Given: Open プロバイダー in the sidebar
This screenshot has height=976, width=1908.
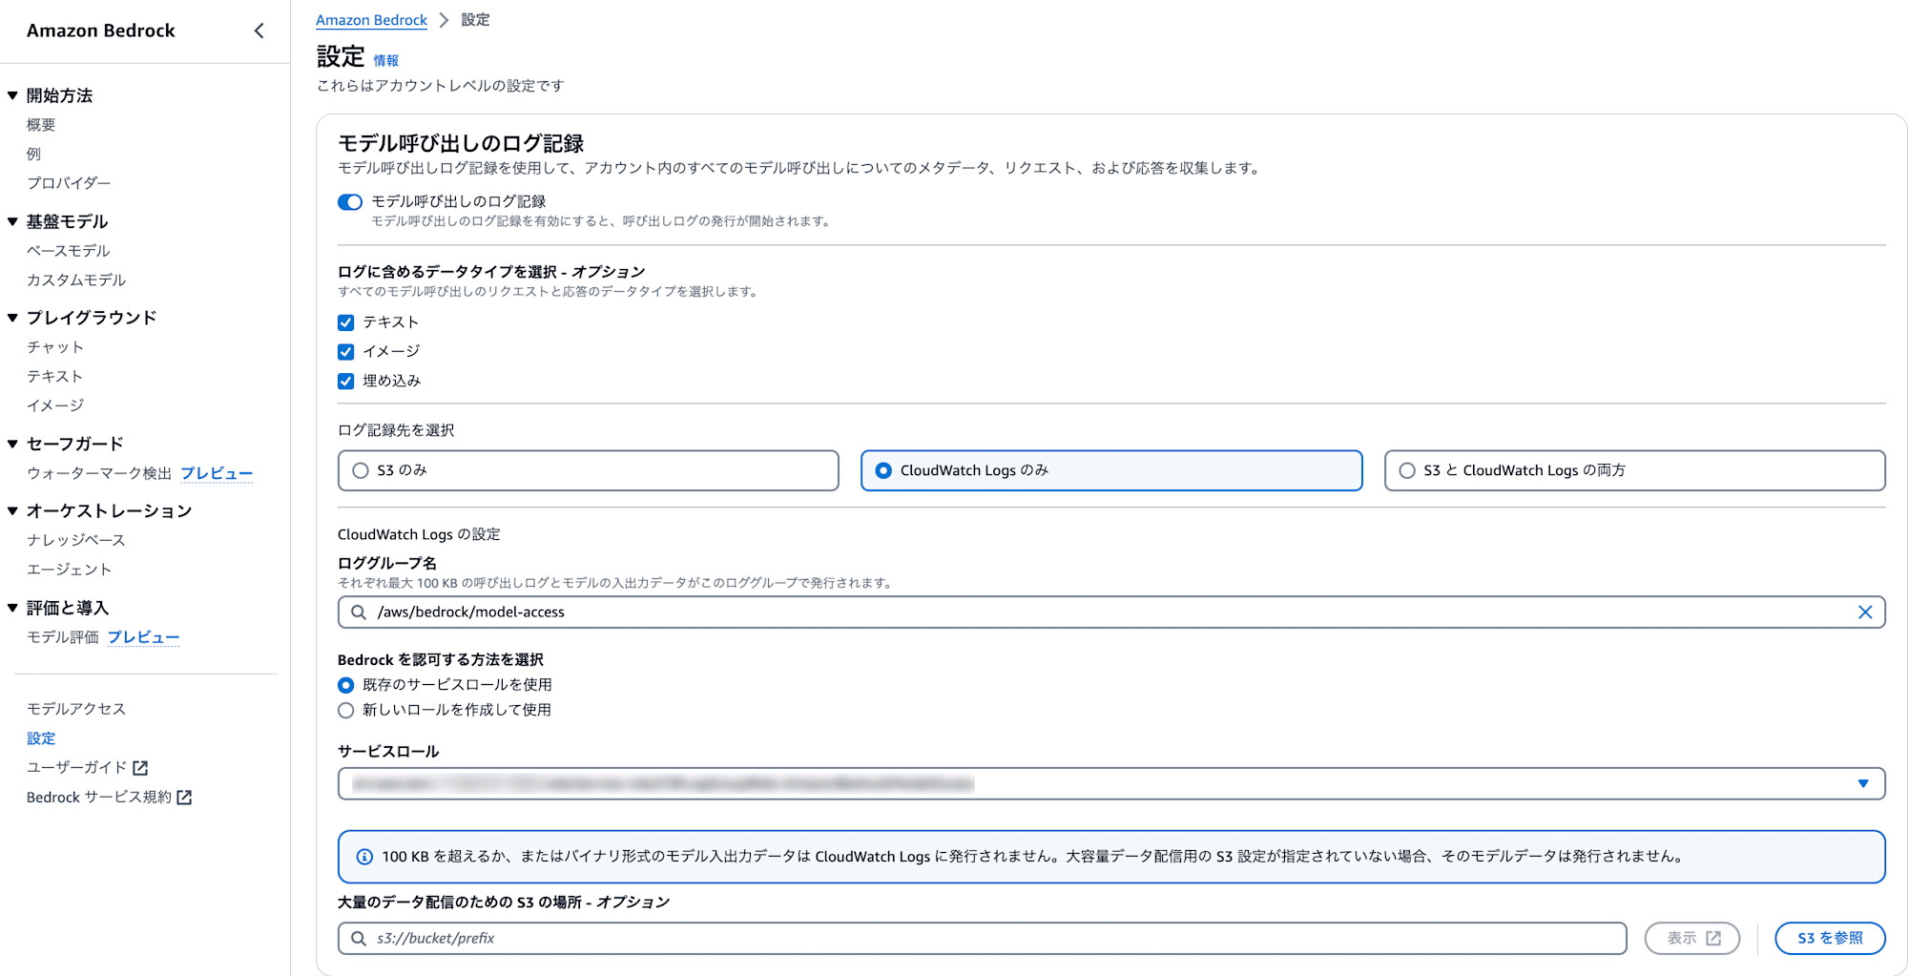Looking at the screenshot, I should tap(69, 183).
